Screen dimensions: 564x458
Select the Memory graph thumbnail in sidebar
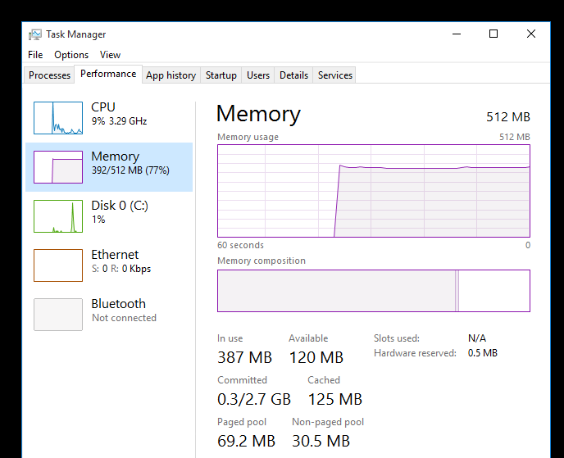(58, 167)
